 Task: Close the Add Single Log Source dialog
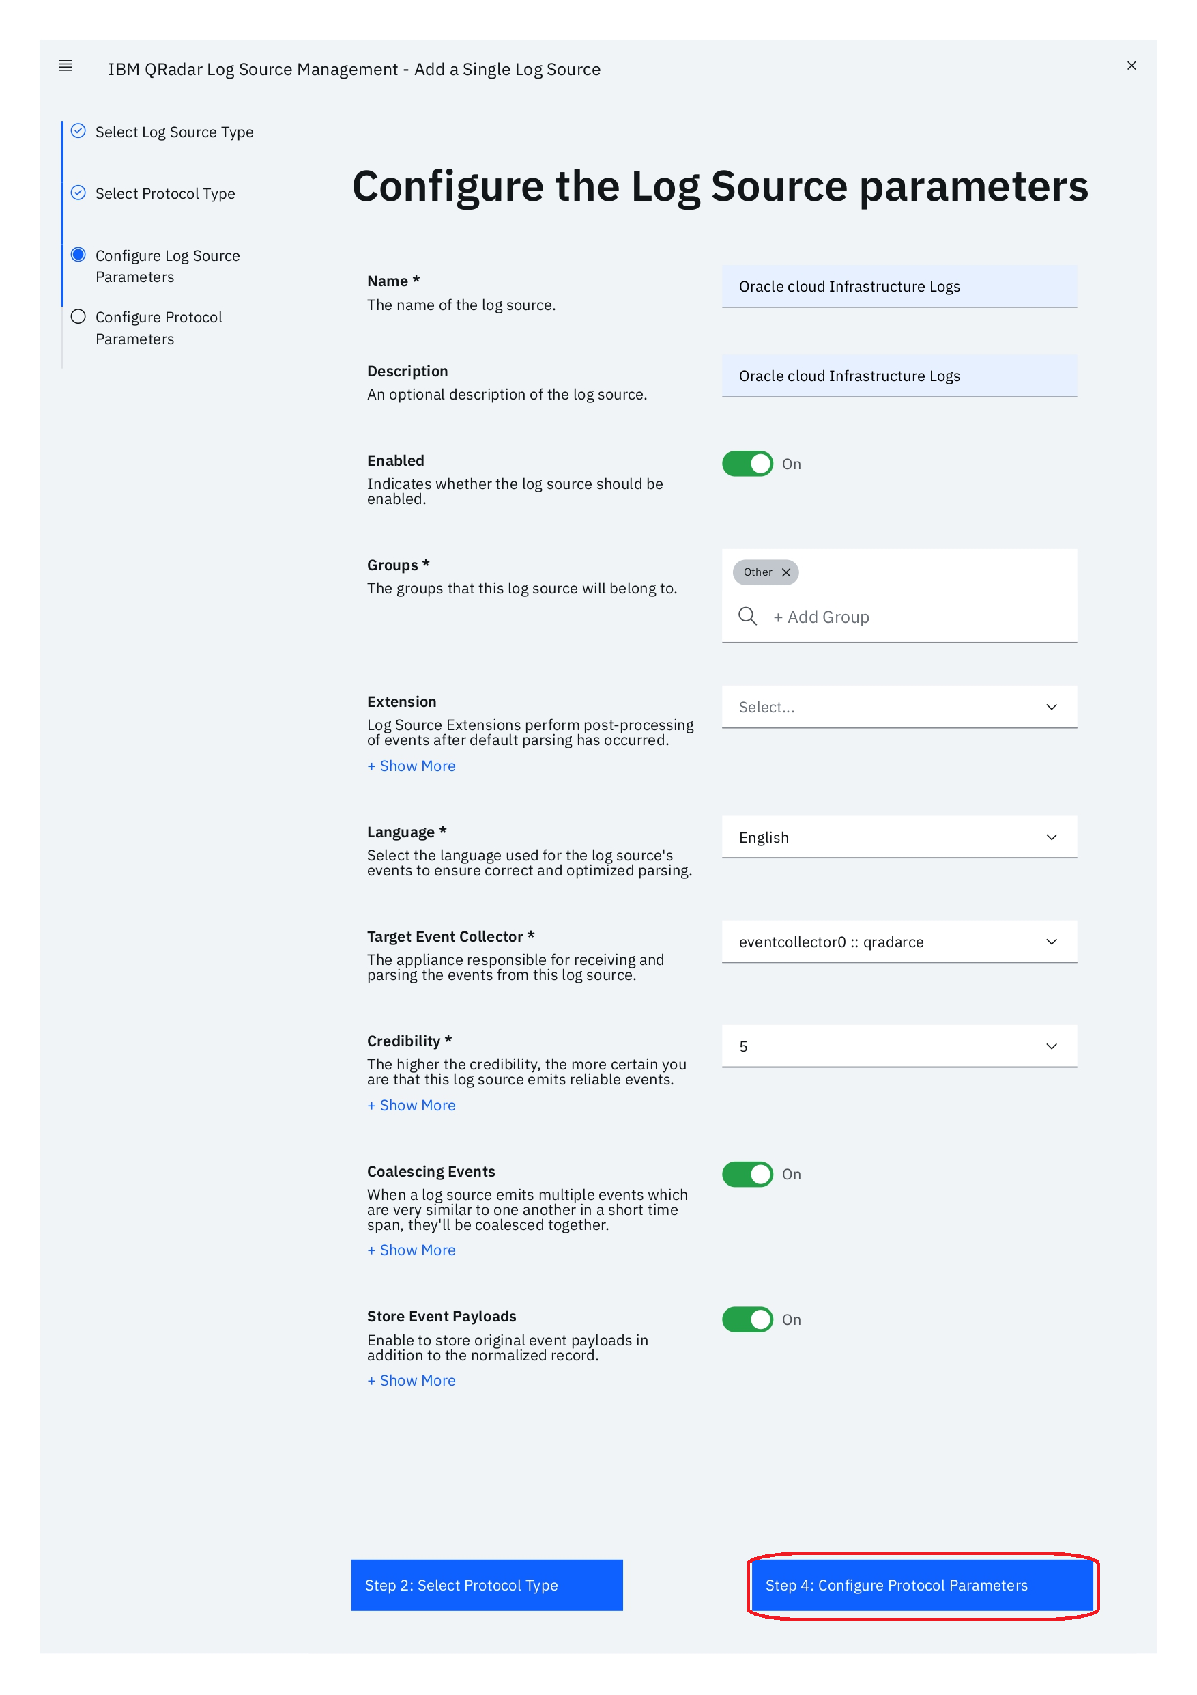pos(1131,66)
